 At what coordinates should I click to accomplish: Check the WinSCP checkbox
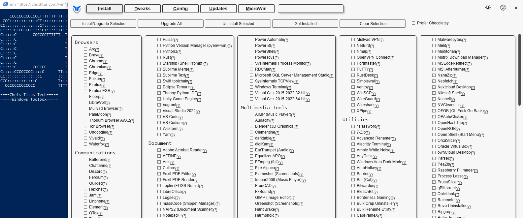coord(353,93)
